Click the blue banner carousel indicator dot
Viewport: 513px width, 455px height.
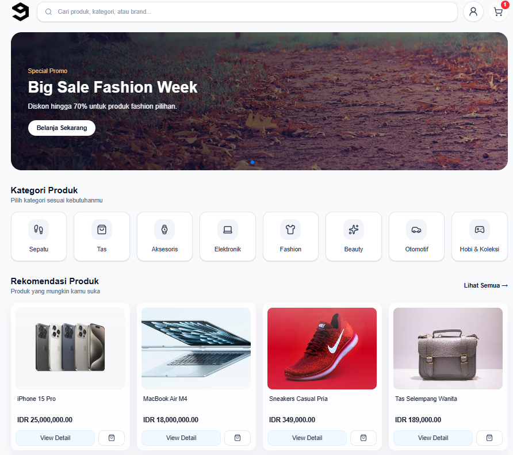(x=252, y=162)
